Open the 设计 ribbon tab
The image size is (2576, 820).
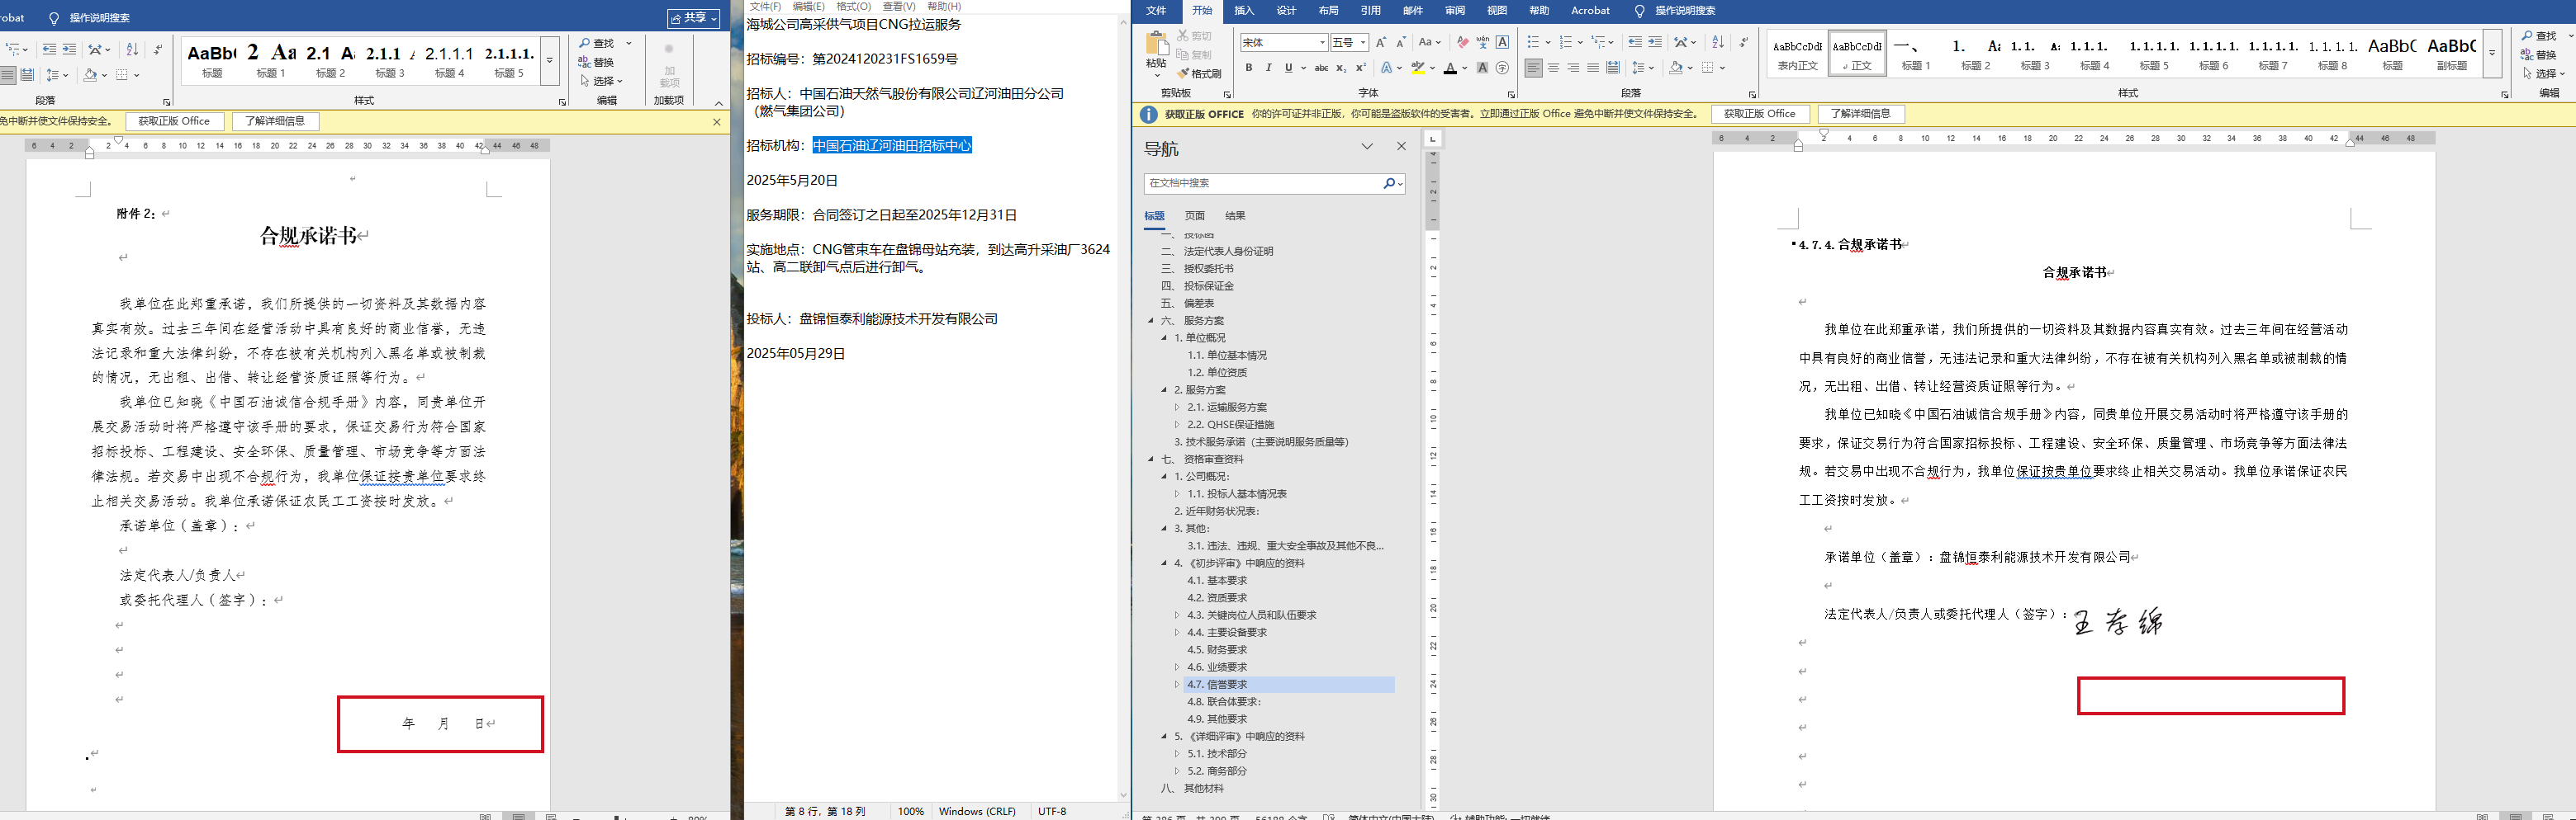(1286, 11)
